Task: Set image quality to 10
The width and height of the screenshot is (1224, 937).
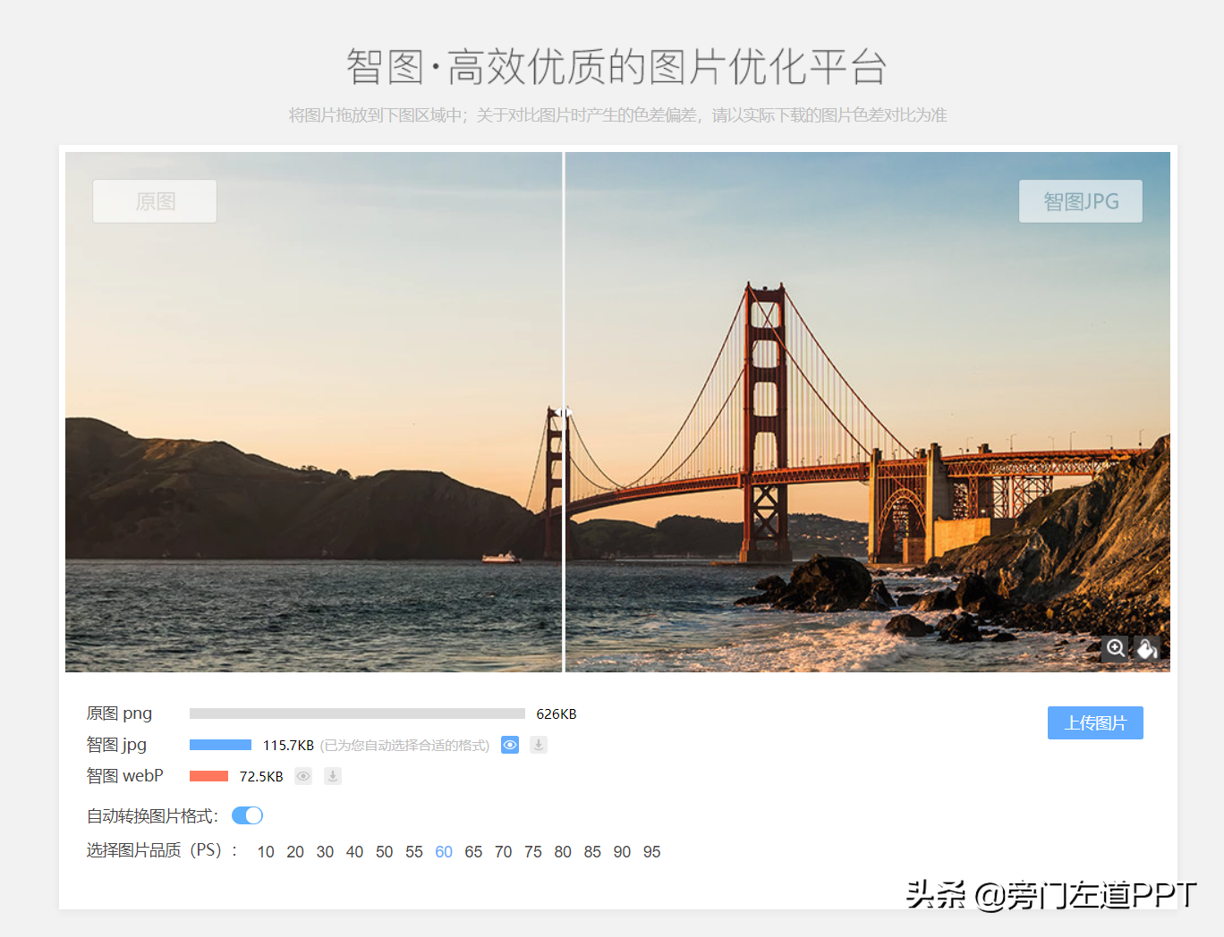Action: tap(266, 852)
